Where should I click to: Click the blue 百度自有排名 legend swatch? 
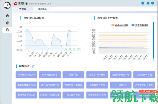click(133, 25)
